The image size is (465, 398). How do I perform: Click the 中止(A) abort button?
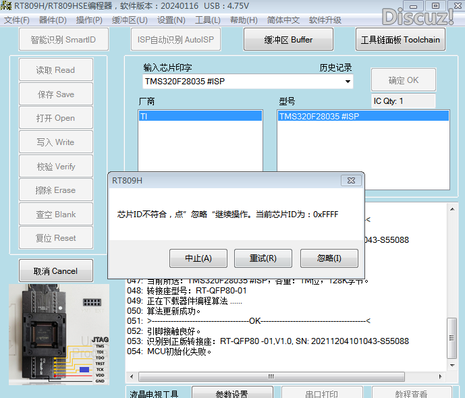pos(198,258)
